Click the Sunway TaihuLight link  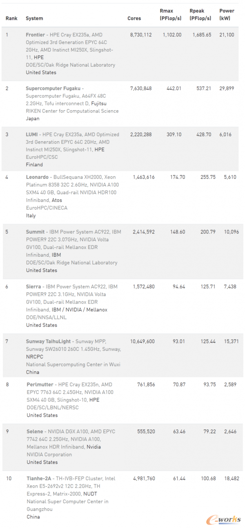point(48,341)
